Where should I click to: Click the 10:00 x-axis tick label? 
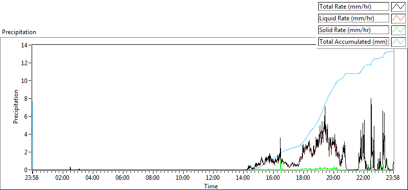tap(183, 178)
